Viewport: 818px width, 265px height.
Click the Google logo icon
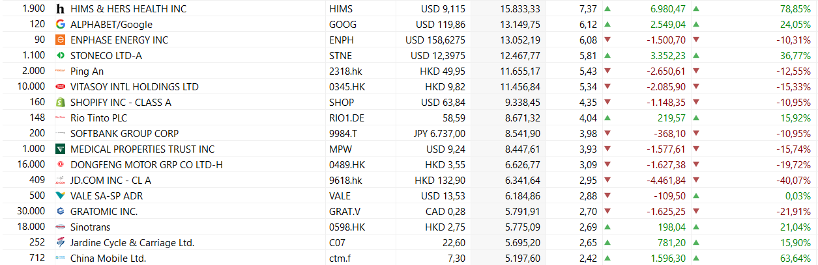[x=61, y=25]
